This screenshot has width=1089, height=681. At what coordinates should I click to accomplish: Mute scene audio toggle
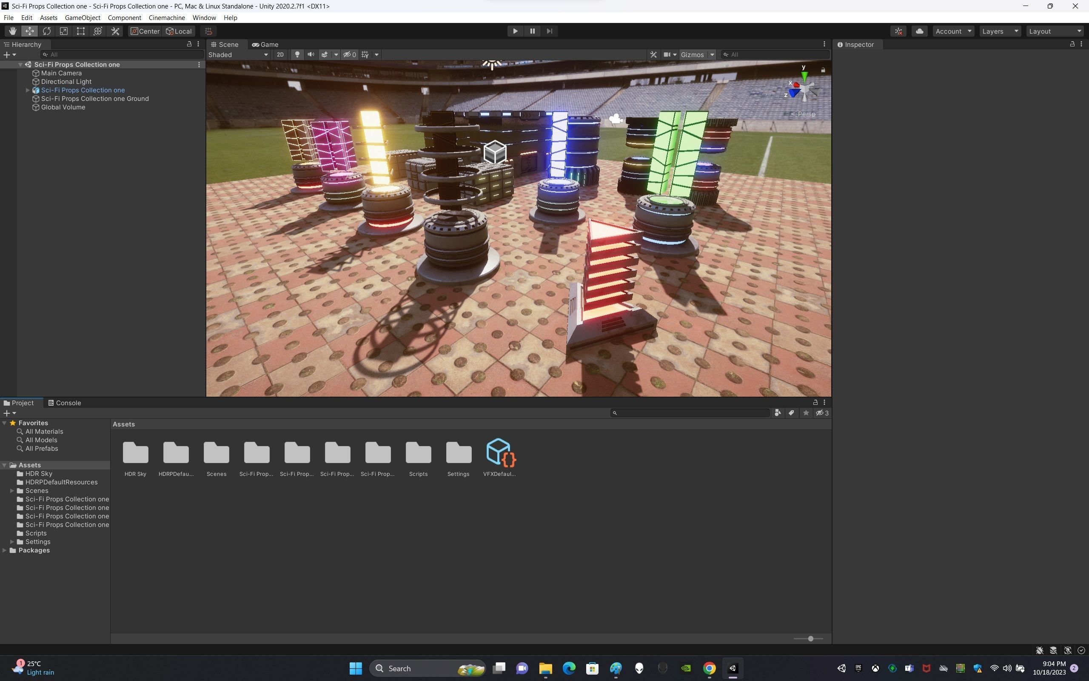tap(311, 54)
